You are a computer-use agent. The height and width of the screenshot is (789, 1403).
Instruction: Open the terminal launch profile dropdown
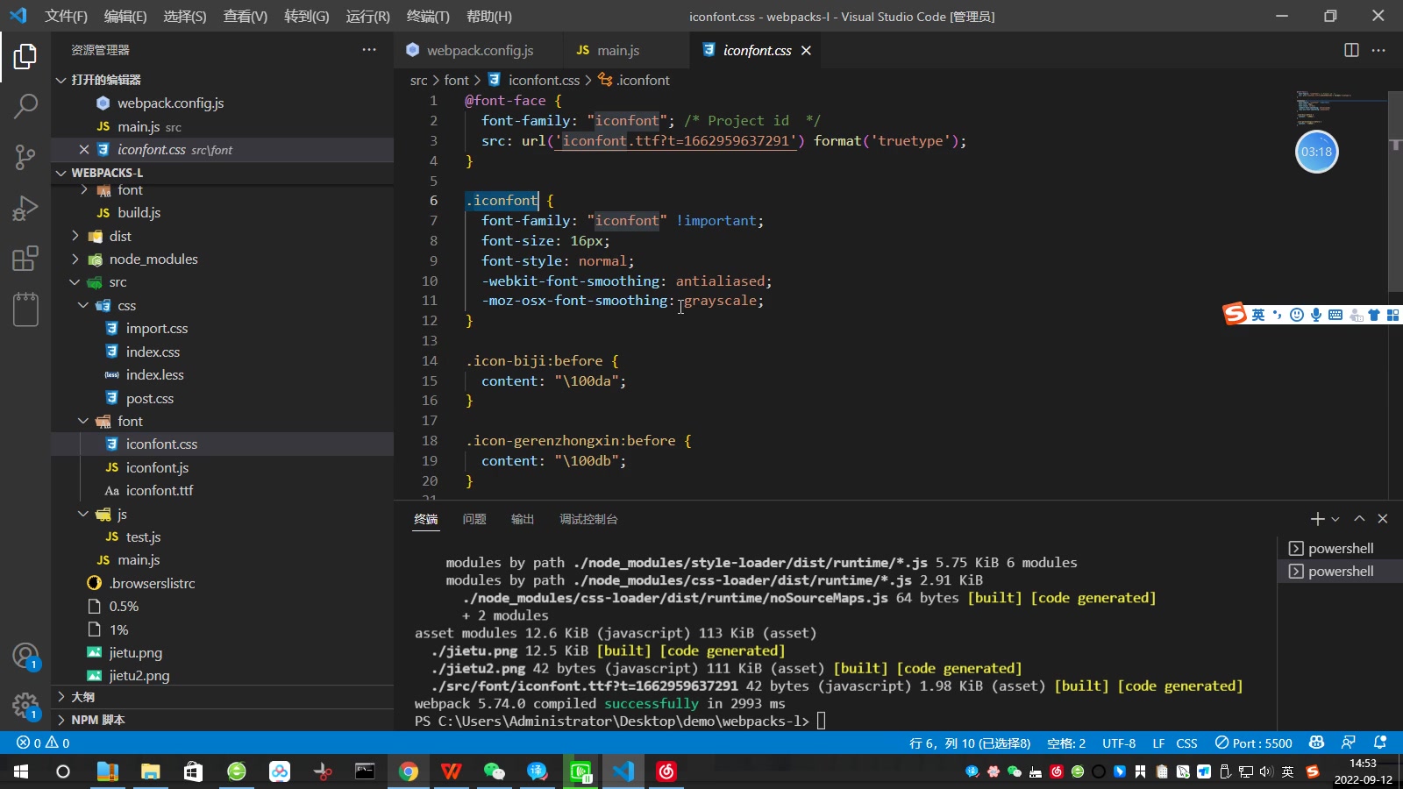pyautogui.click(x=1335, y=519)
